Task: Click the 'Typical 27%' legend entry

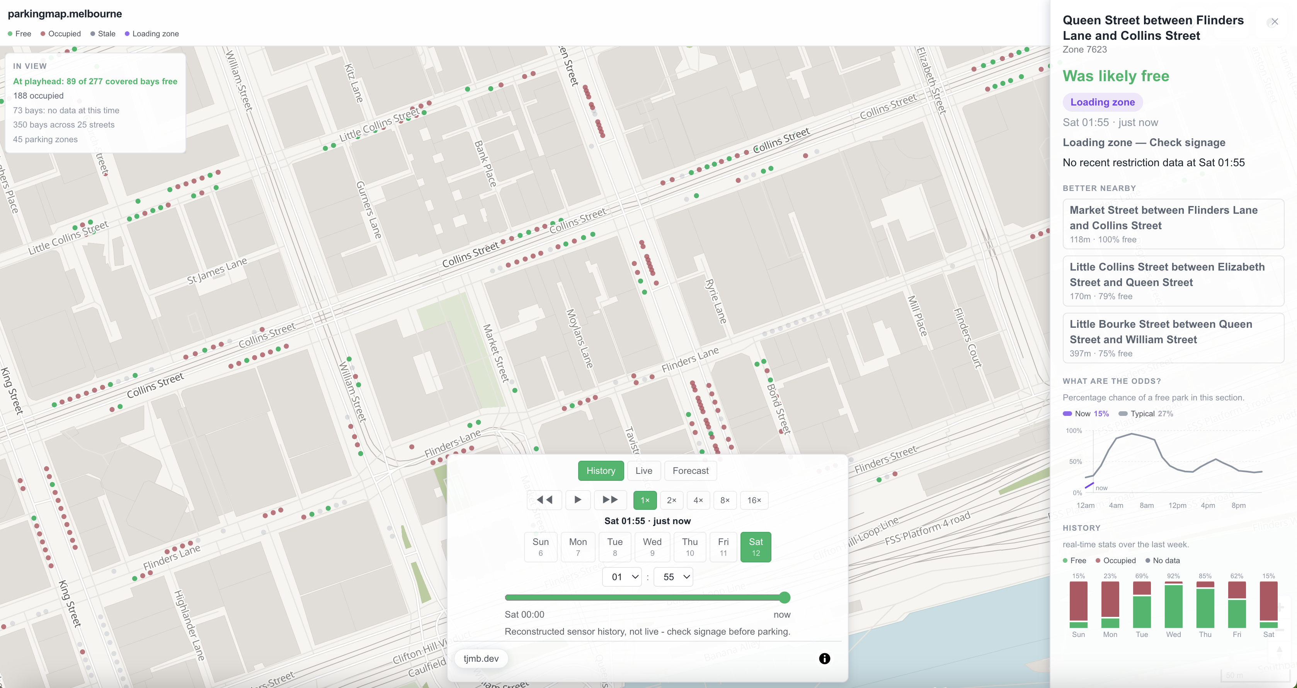Action: pyautogui.click(x=1146, y=414)
